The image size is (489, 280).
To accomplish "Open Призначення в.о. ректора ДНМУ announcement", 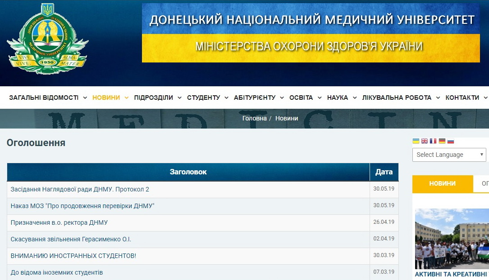I will point(59,222).
